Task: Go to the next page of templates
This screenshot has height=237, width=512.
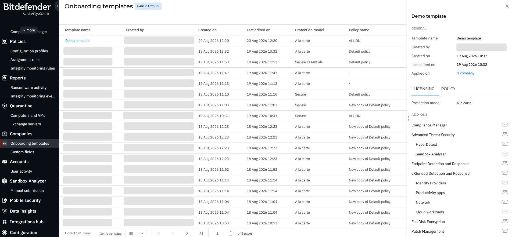Action: tap(187, 233)
